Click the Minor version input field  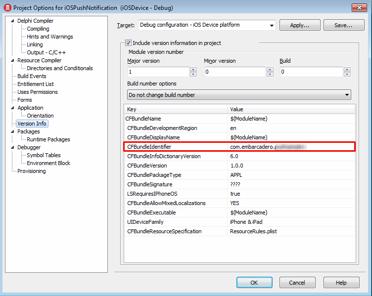[235, 72]
